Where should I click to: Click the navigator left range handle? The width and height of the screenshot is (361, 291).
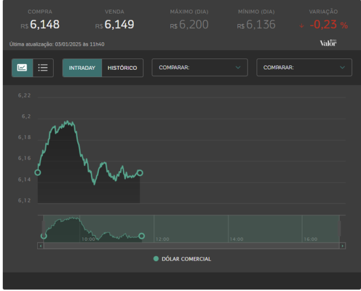pos(43,229)
